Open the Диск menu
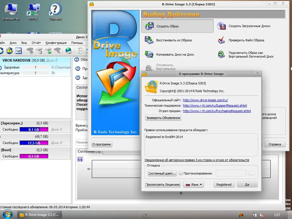292x219 pixels. 13,43
